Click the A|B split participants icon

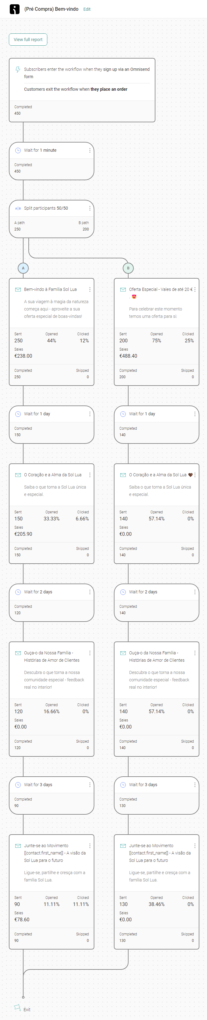click(x=18, y=208)
